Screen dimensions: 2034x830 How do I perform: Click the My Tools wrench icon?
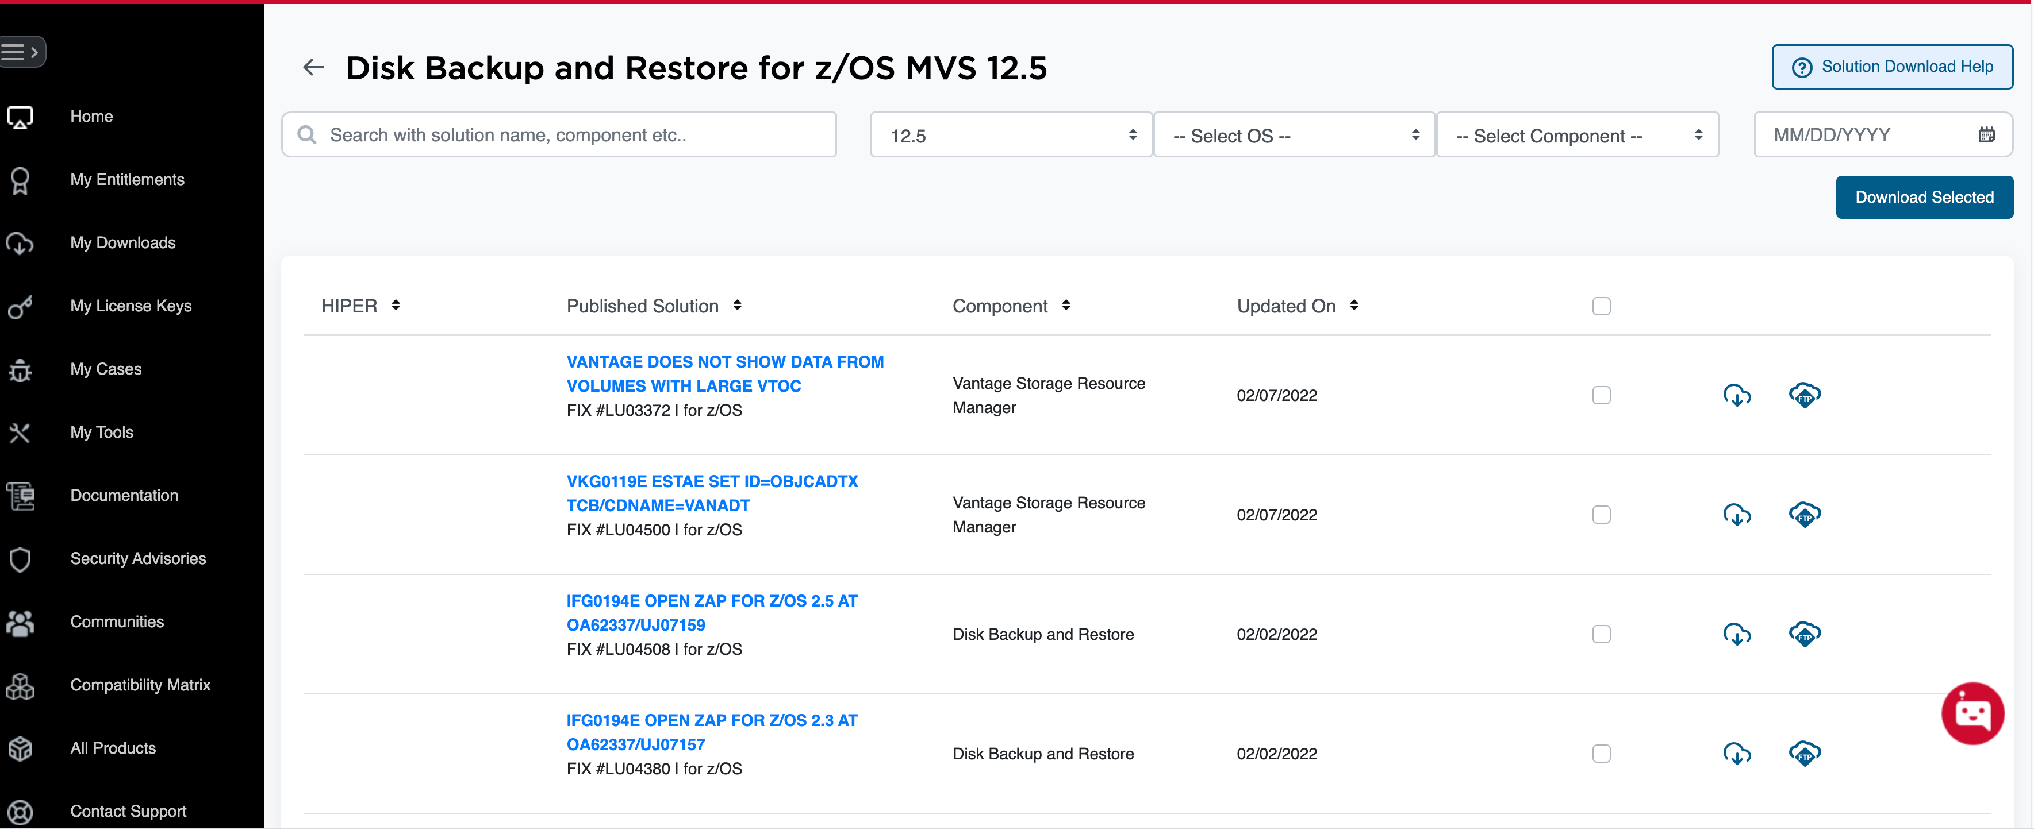pos(20,433)
